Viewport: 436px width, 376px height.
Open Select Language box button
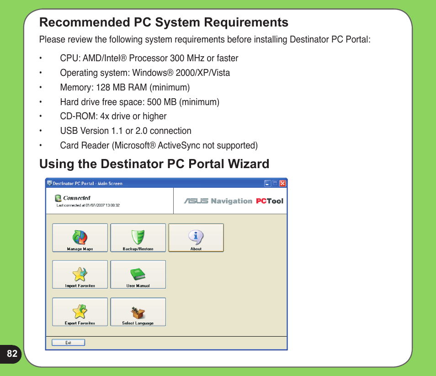point(138,312)
